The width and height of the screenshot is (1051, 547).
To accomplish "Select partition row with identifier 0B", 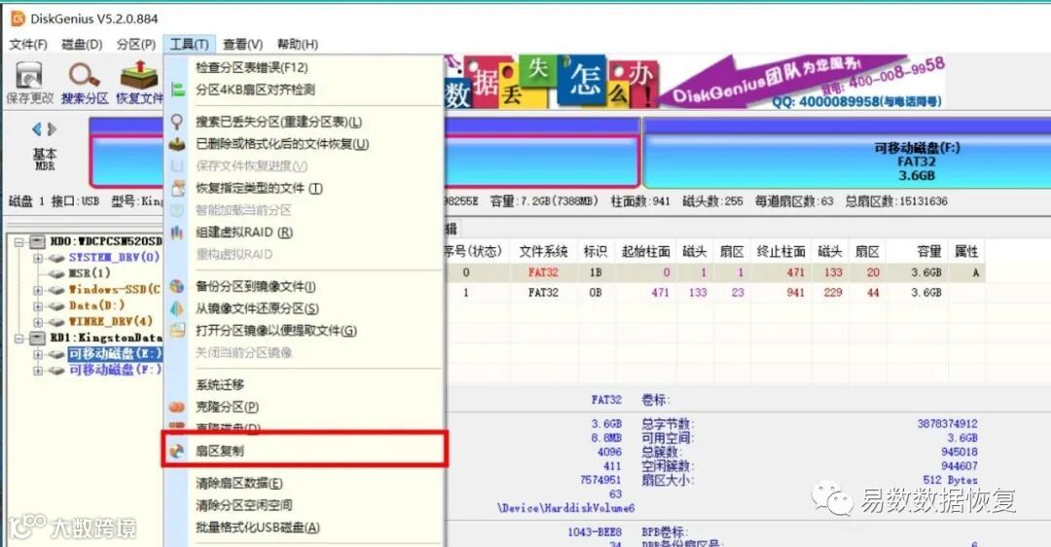I will pos(714,293).
